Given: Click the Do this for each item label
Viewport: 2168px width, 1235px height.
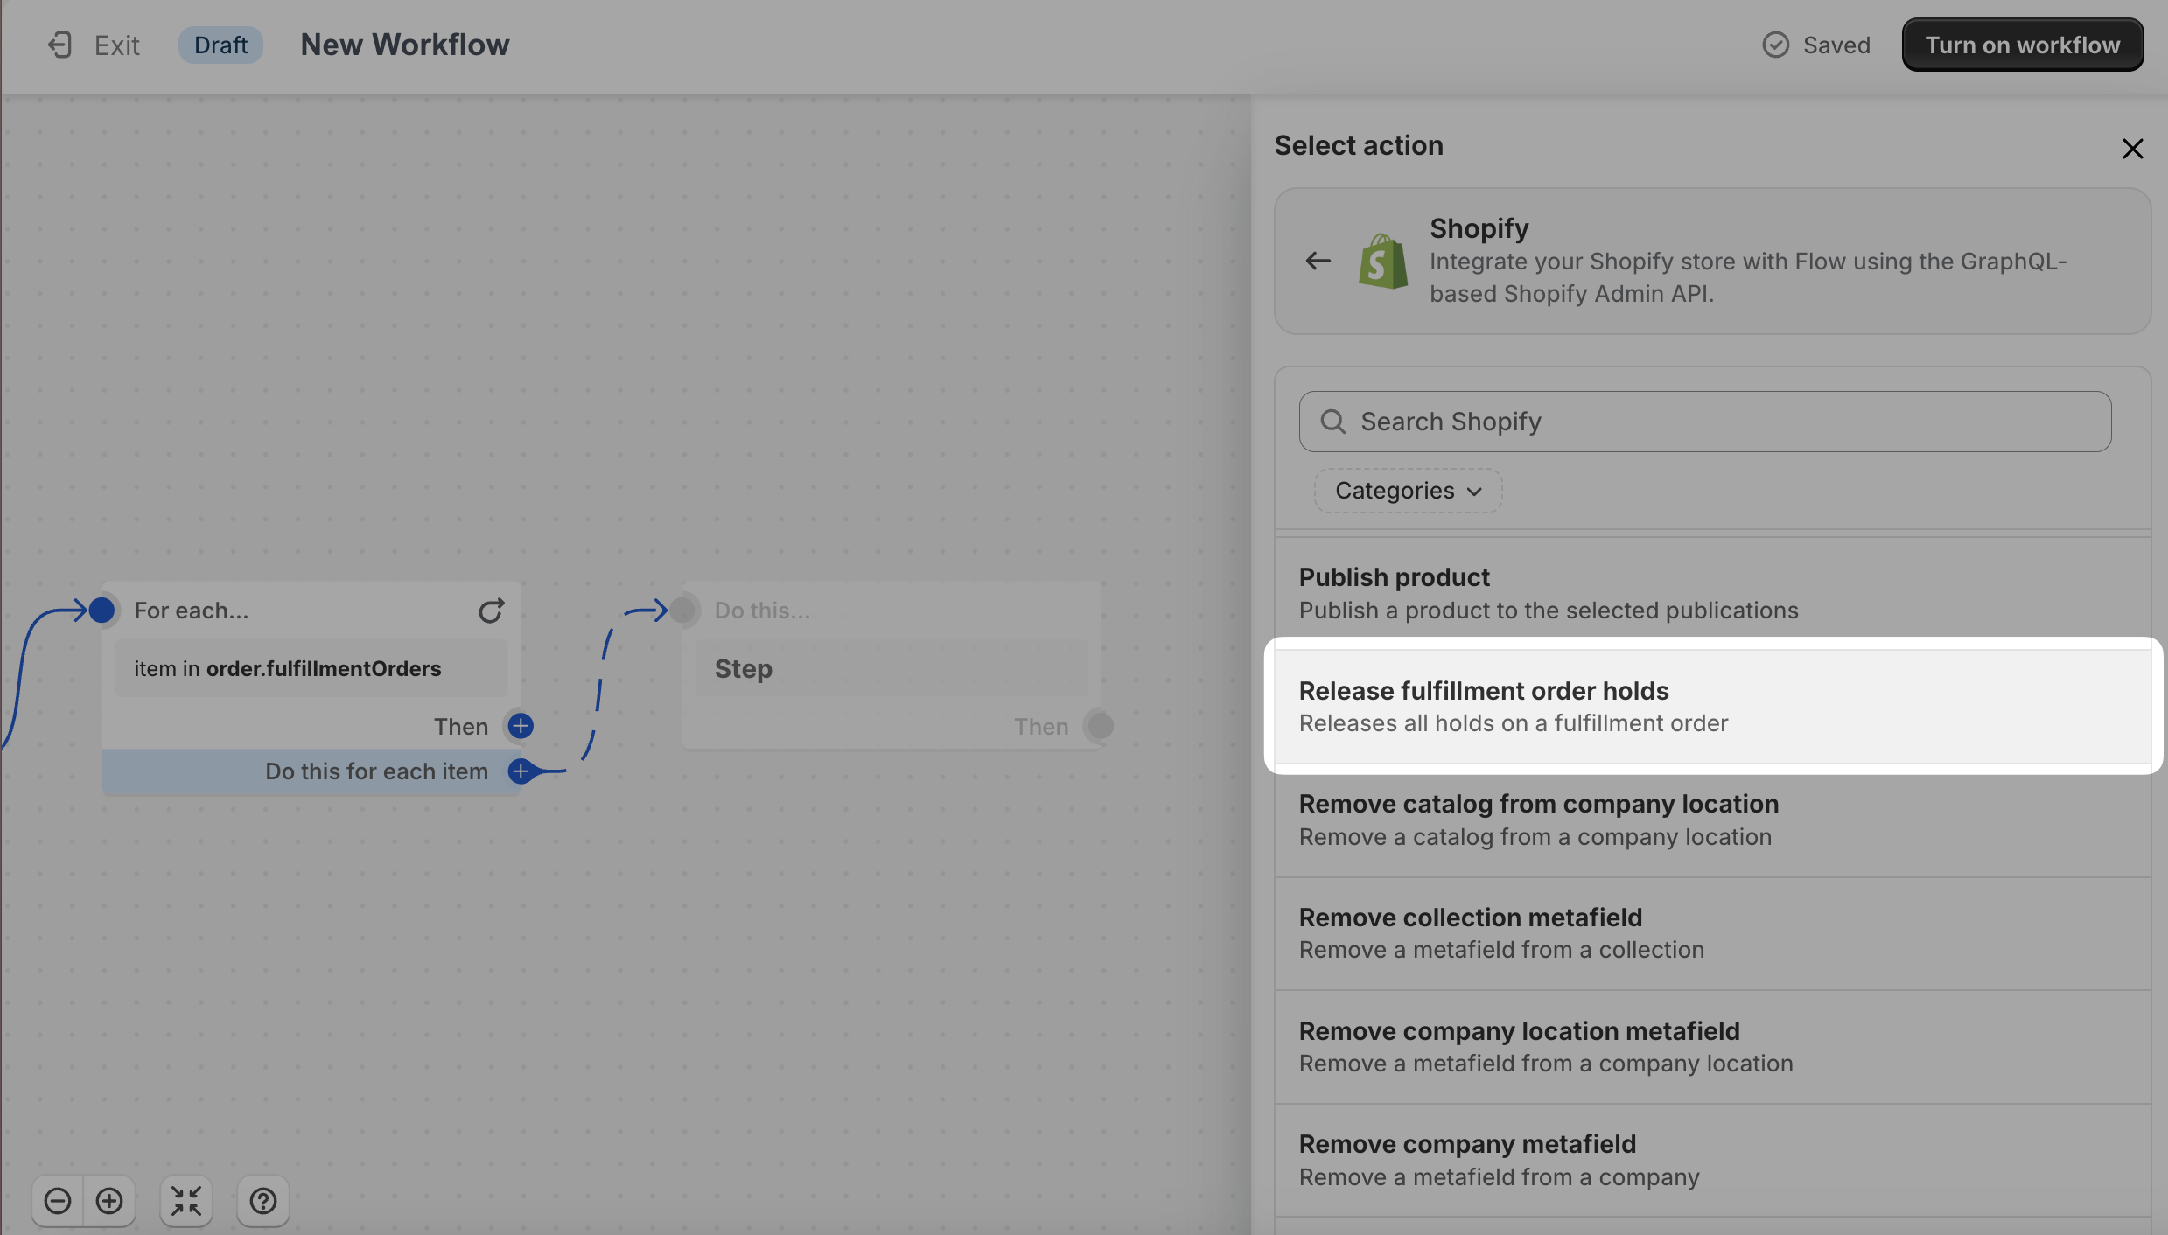Looking at the screenshot, I should [x=376, y=771].
